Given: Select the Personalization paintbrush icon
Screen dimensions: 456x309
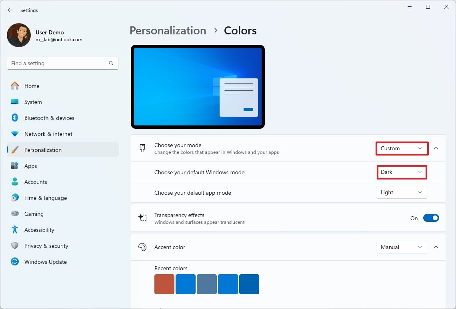Looking at the screenshot, I should pos(15,150).
